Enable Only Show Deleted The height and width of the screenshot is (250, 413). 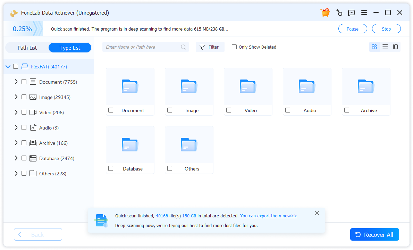pos(234,47)
